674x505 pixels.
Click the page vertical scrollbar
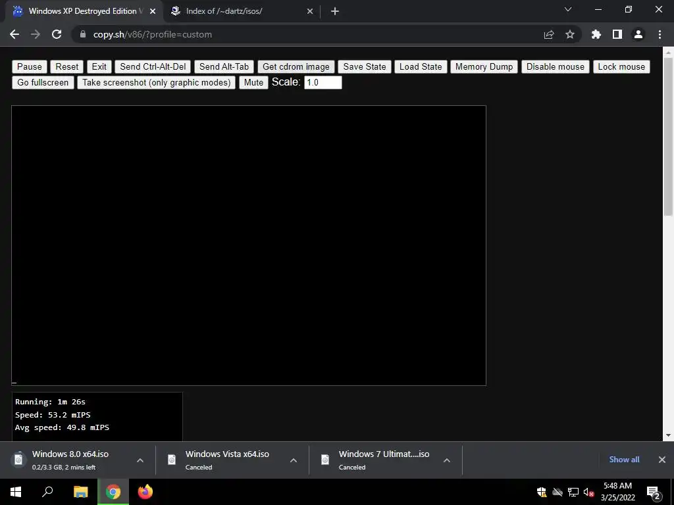[x=668, y=137]
